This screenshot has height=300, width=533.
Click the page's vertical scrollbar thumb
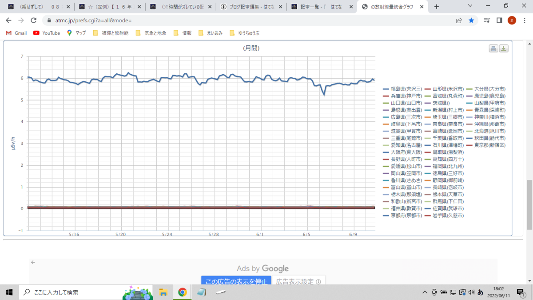tap(529, 204)
